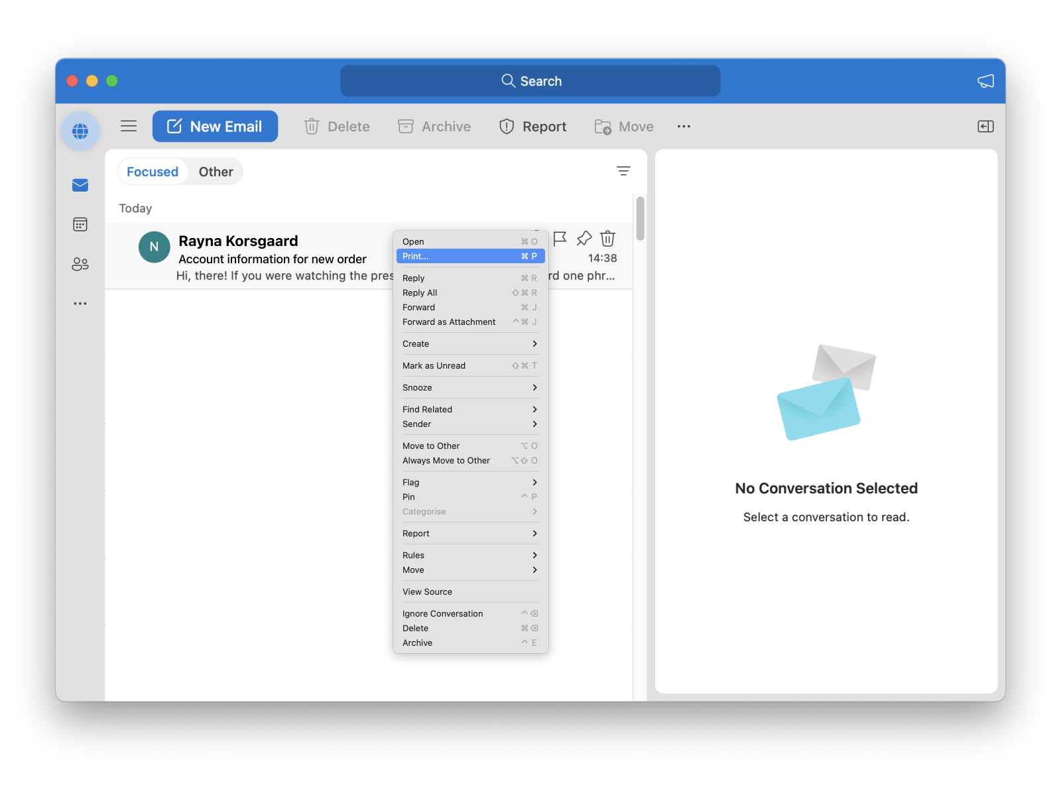The width and height of the screenshot is (1061, 795).
Task: Pin the email using the pin icon
Action: click(584, 239)
